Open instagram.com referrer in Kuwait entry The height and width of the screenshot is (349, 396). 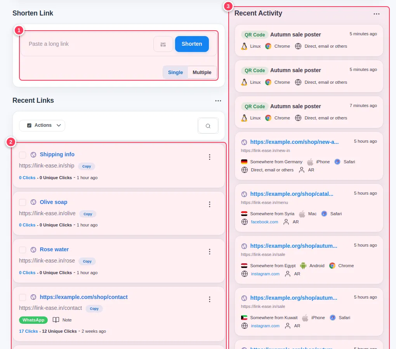click(265, 326)
